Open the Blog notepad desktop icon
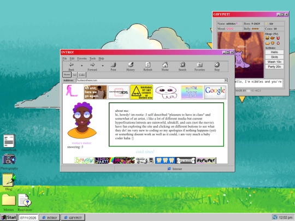The height and width of the screenshot is (221, 295). click(9, 180)
